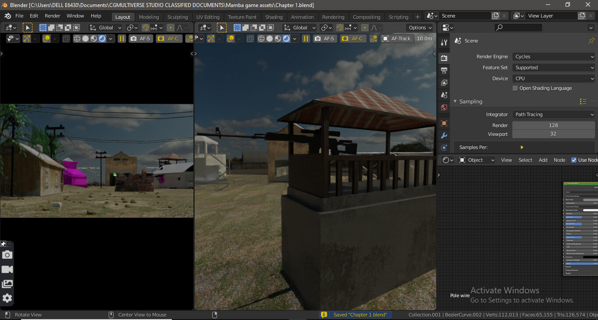Open the Modifier properties wrench tab
Image resolution: width=598 pixels, height=320 pixels.
pos(444,135)
